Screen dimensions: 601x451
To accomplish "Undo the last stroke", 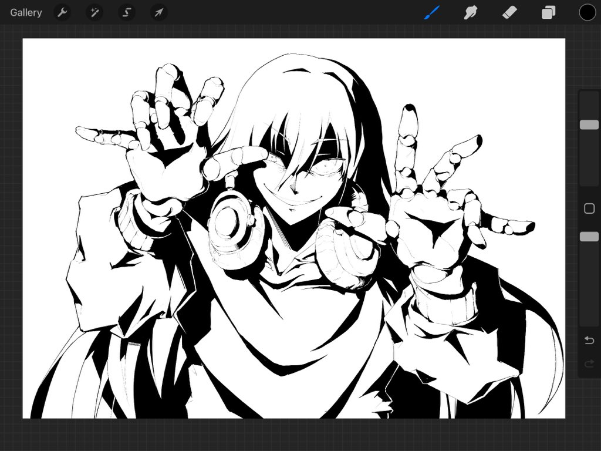I will (589, 340).
